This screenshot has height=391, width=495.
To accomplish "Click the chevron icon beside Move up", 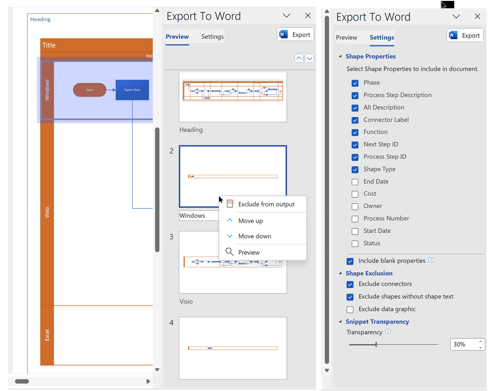I will [x=230, y=220].
